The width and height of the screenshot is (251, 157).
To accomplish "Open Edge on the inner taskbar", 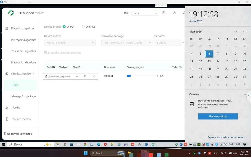I will coord(99,144).
